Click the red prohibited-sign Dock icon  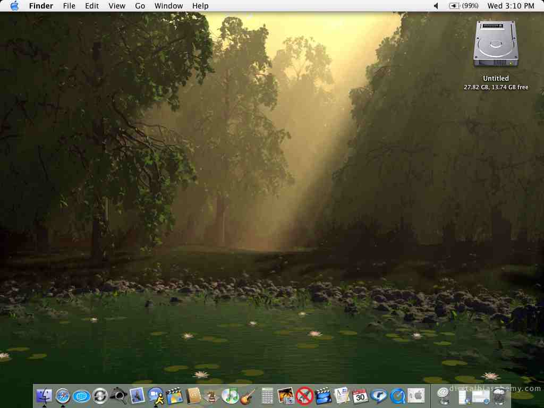click(x=304, y=396)
